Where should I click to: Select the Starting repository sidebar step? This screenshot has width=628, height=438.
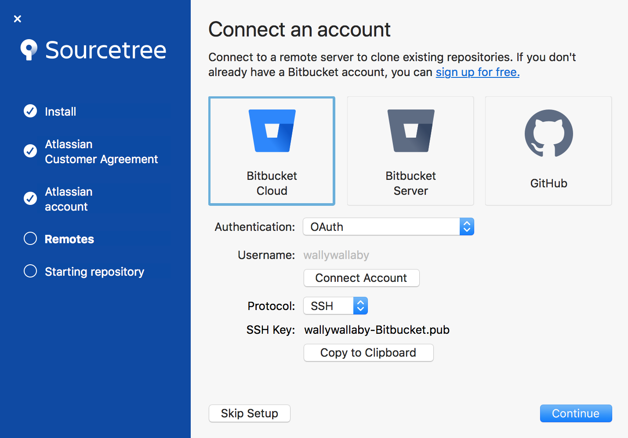(x=94, y=271)
